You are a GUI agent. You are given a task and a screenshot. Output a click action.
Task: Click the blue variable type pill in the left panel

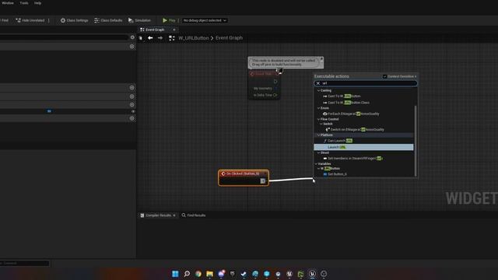(49, 111)
